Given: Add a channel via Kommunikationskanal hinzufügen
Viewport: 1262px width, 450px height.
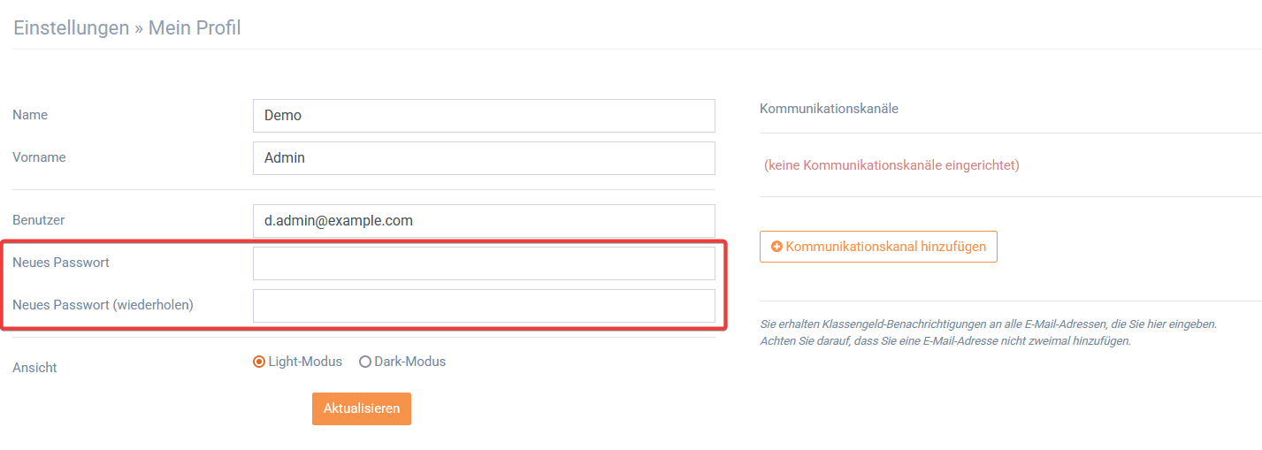Looking at the screenshot, I should [878, 247].
